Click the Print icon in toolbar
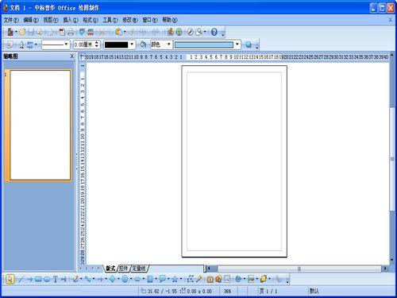This screenshot has height=298, width=397. point(71,32)
